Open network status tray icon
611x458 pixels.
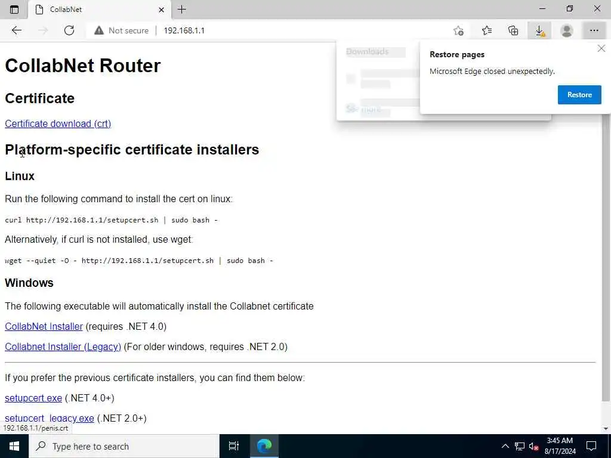pyautogui.click(x=520, y=446)
